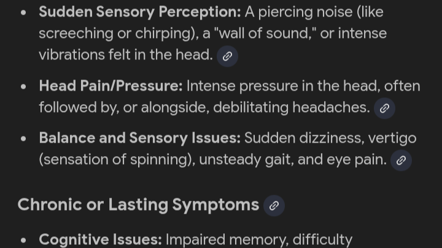
Task: Click the text "screeching or chirping"
Action: [x=109, y=33]
